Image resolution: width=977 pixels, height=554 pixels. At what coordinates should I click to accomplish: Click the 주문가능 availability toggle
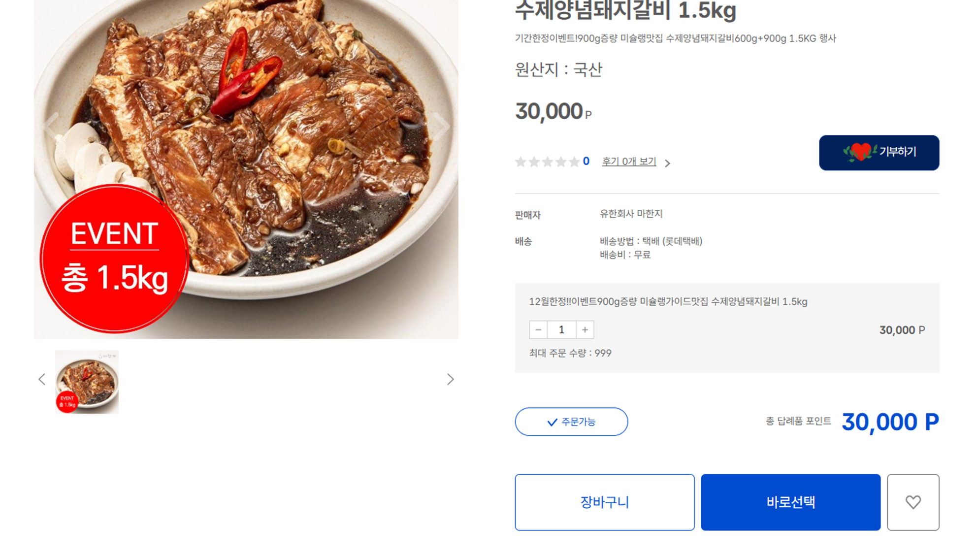(571, 422)
